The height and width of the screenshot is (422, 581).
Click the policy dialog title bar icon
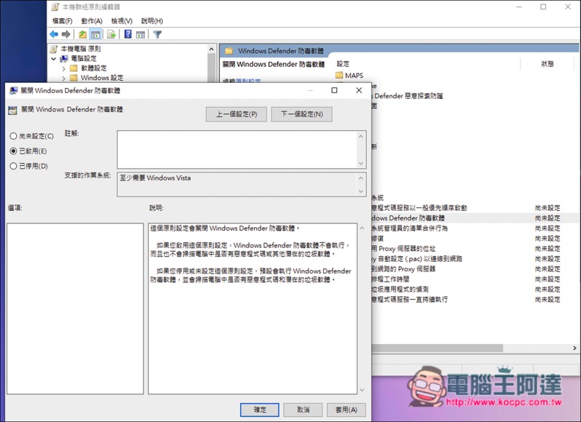point(13,90)
